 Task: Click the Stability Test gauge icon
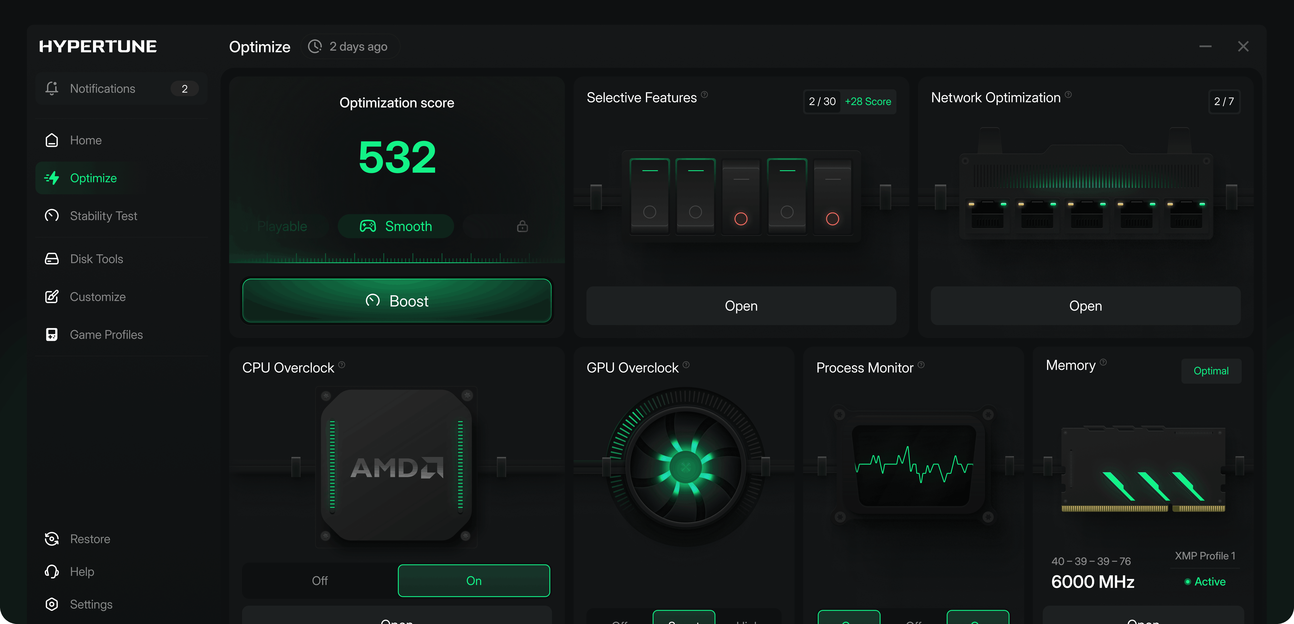point(52,215)
